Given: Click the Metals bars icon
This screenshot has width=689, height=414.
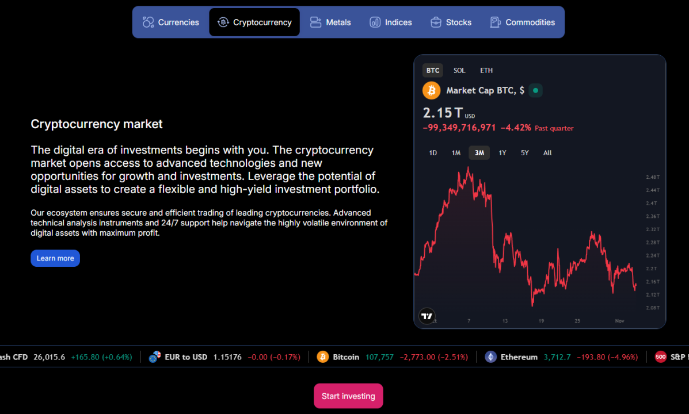Looking at the screenshot, I should (315, 22).
